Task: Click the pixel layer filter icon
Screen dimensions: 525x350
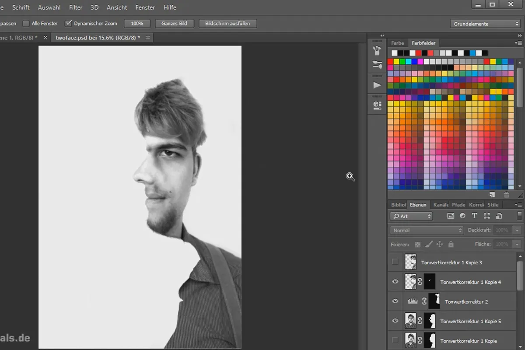Action: click(451, 216)
